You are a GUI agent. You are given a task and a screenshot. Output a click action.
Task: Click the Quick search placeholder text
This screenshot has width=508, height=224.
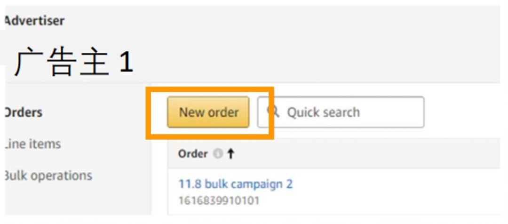(323, 112)
